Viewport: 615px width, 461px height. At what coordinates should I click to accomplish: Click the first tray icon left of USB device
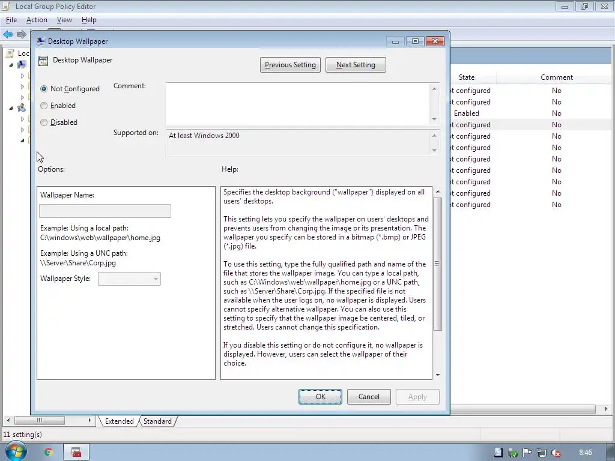tap(498, 453)
